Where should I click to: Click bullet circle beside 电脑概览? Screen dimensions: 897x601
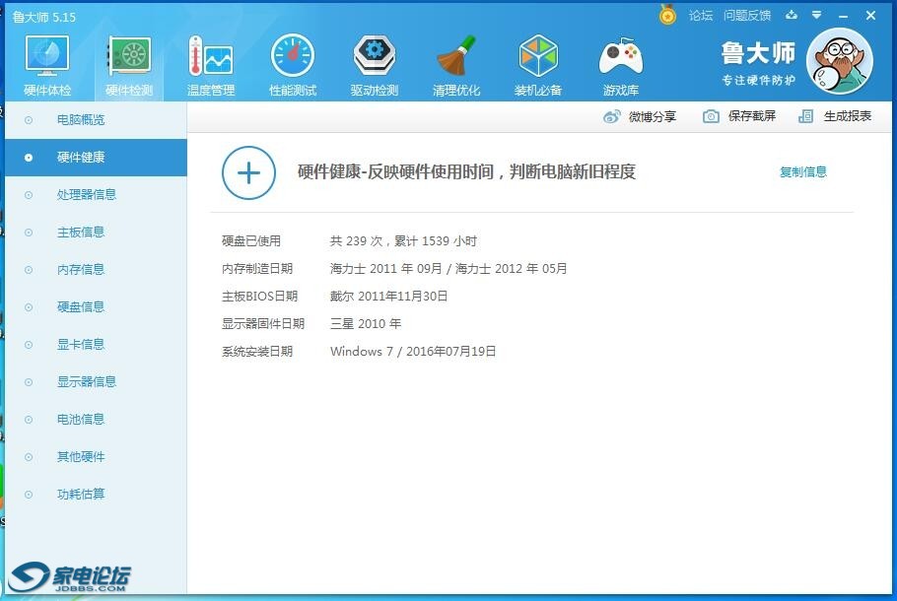29,120
